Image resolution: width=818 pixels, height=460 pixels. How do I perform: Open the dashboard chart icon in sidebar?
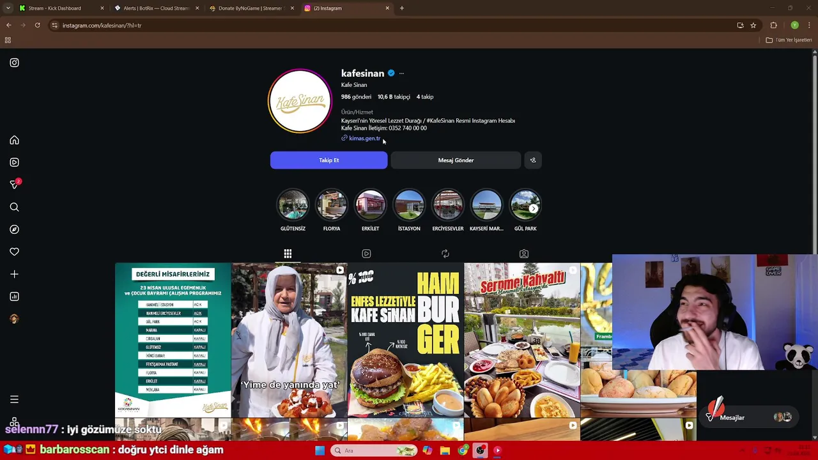14,296
